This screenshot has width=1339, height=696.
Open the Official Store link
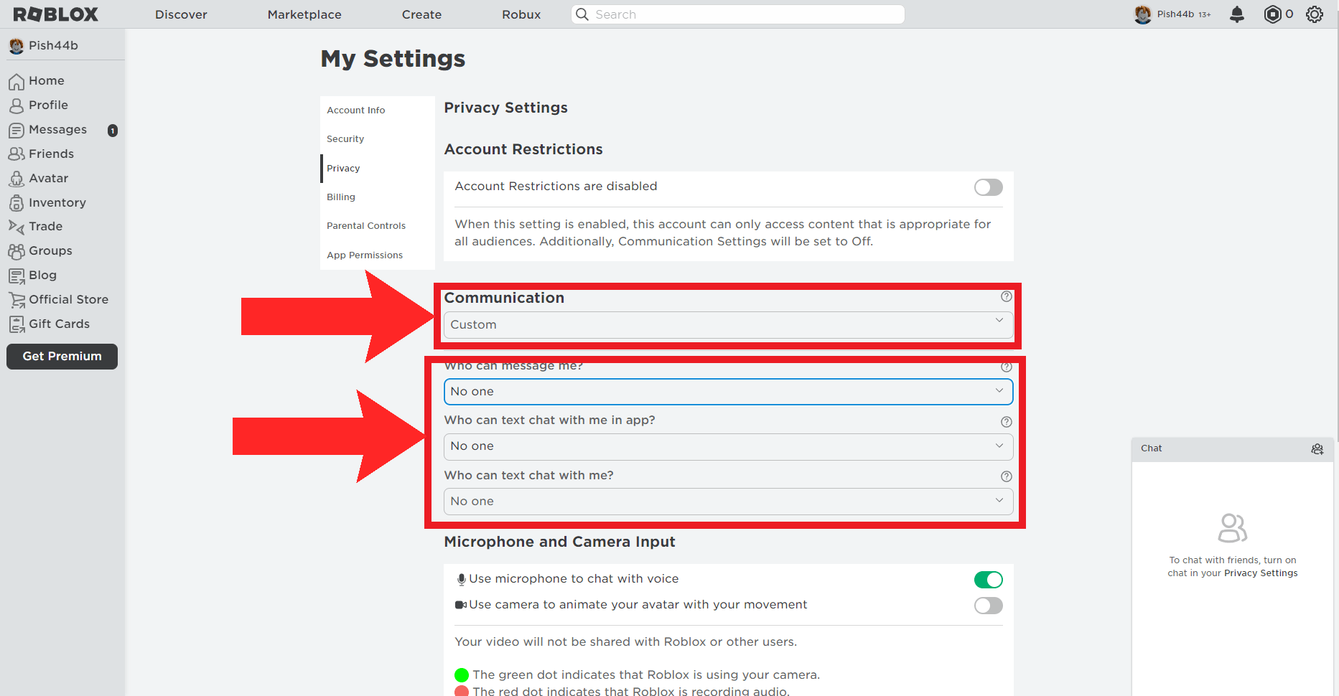point(68,300)
